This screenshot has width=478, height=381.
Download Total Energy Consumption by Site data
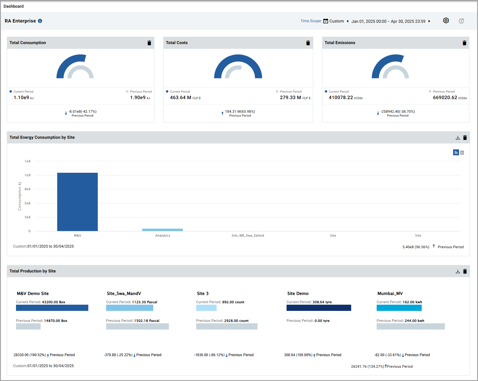pyautogui.click(x=458, y=138)
